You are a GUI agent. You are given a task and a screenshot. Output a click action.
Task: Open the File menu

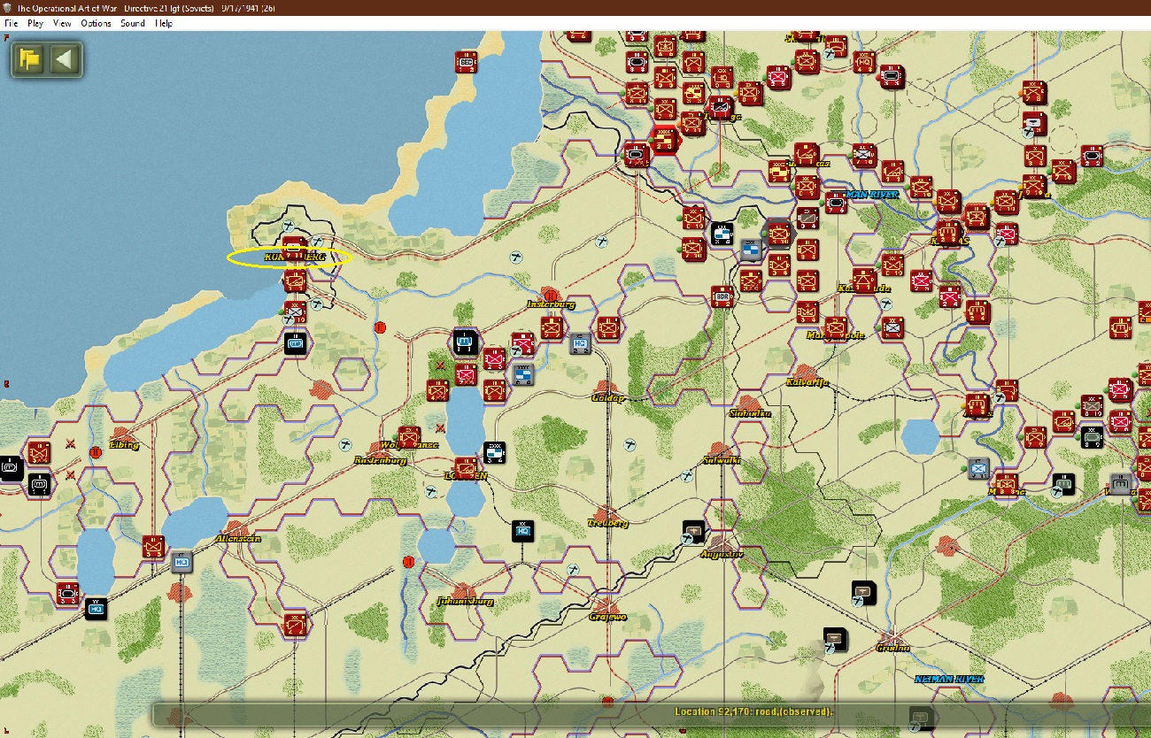[11, 23]
